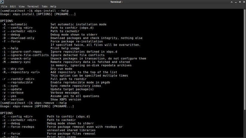The image size is (246, 138).
Task: Click the terminal icon in title bar
Action: (x=2, y=2)
